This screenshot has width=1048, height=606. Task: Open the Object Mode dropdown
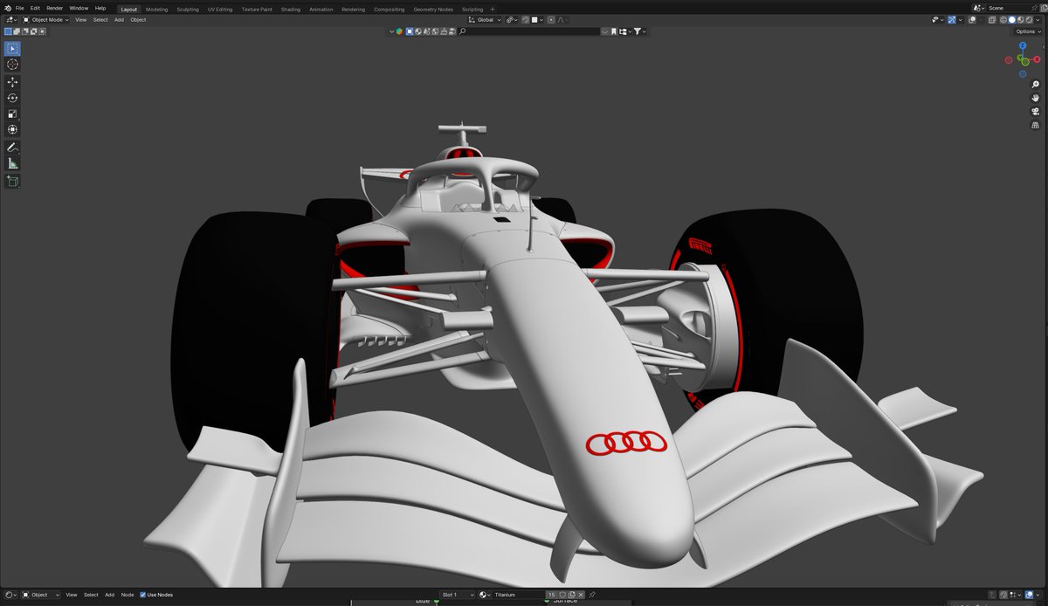click(46, 19)
